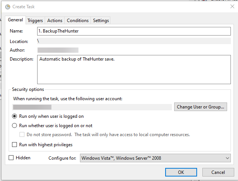This screenshot has width=238, height=181.
Task: Click the Name field containing BackupTheHunter
Action: (x=134, y=31)
